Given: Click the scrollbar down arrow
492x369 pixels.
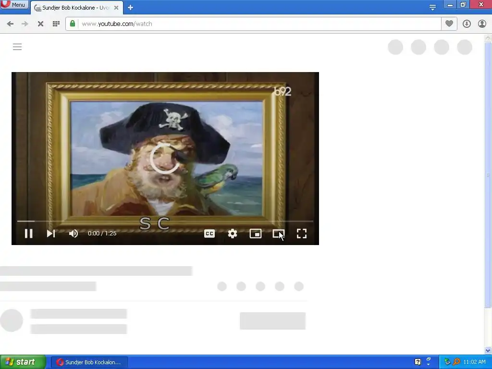Looking at the screenshot, I should pos(488,350).
